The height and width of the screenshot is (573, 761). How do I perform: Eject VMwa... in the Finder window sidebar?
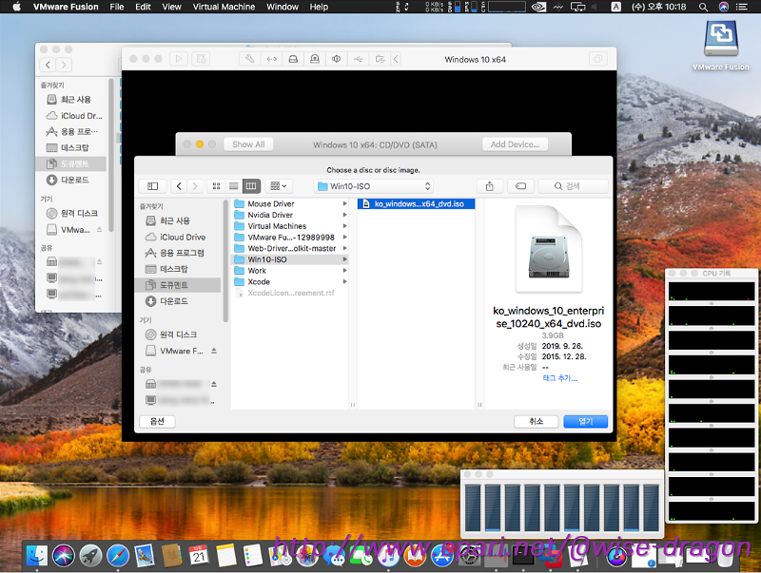click(x=100, y=229)
